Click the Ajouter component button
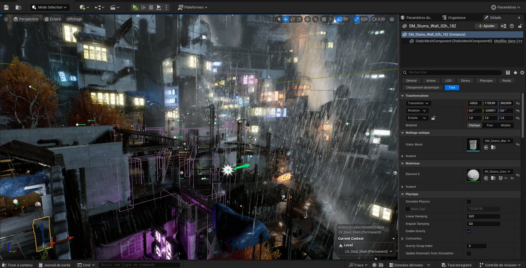This screenshot has width=526, height=268. [487, 26]
